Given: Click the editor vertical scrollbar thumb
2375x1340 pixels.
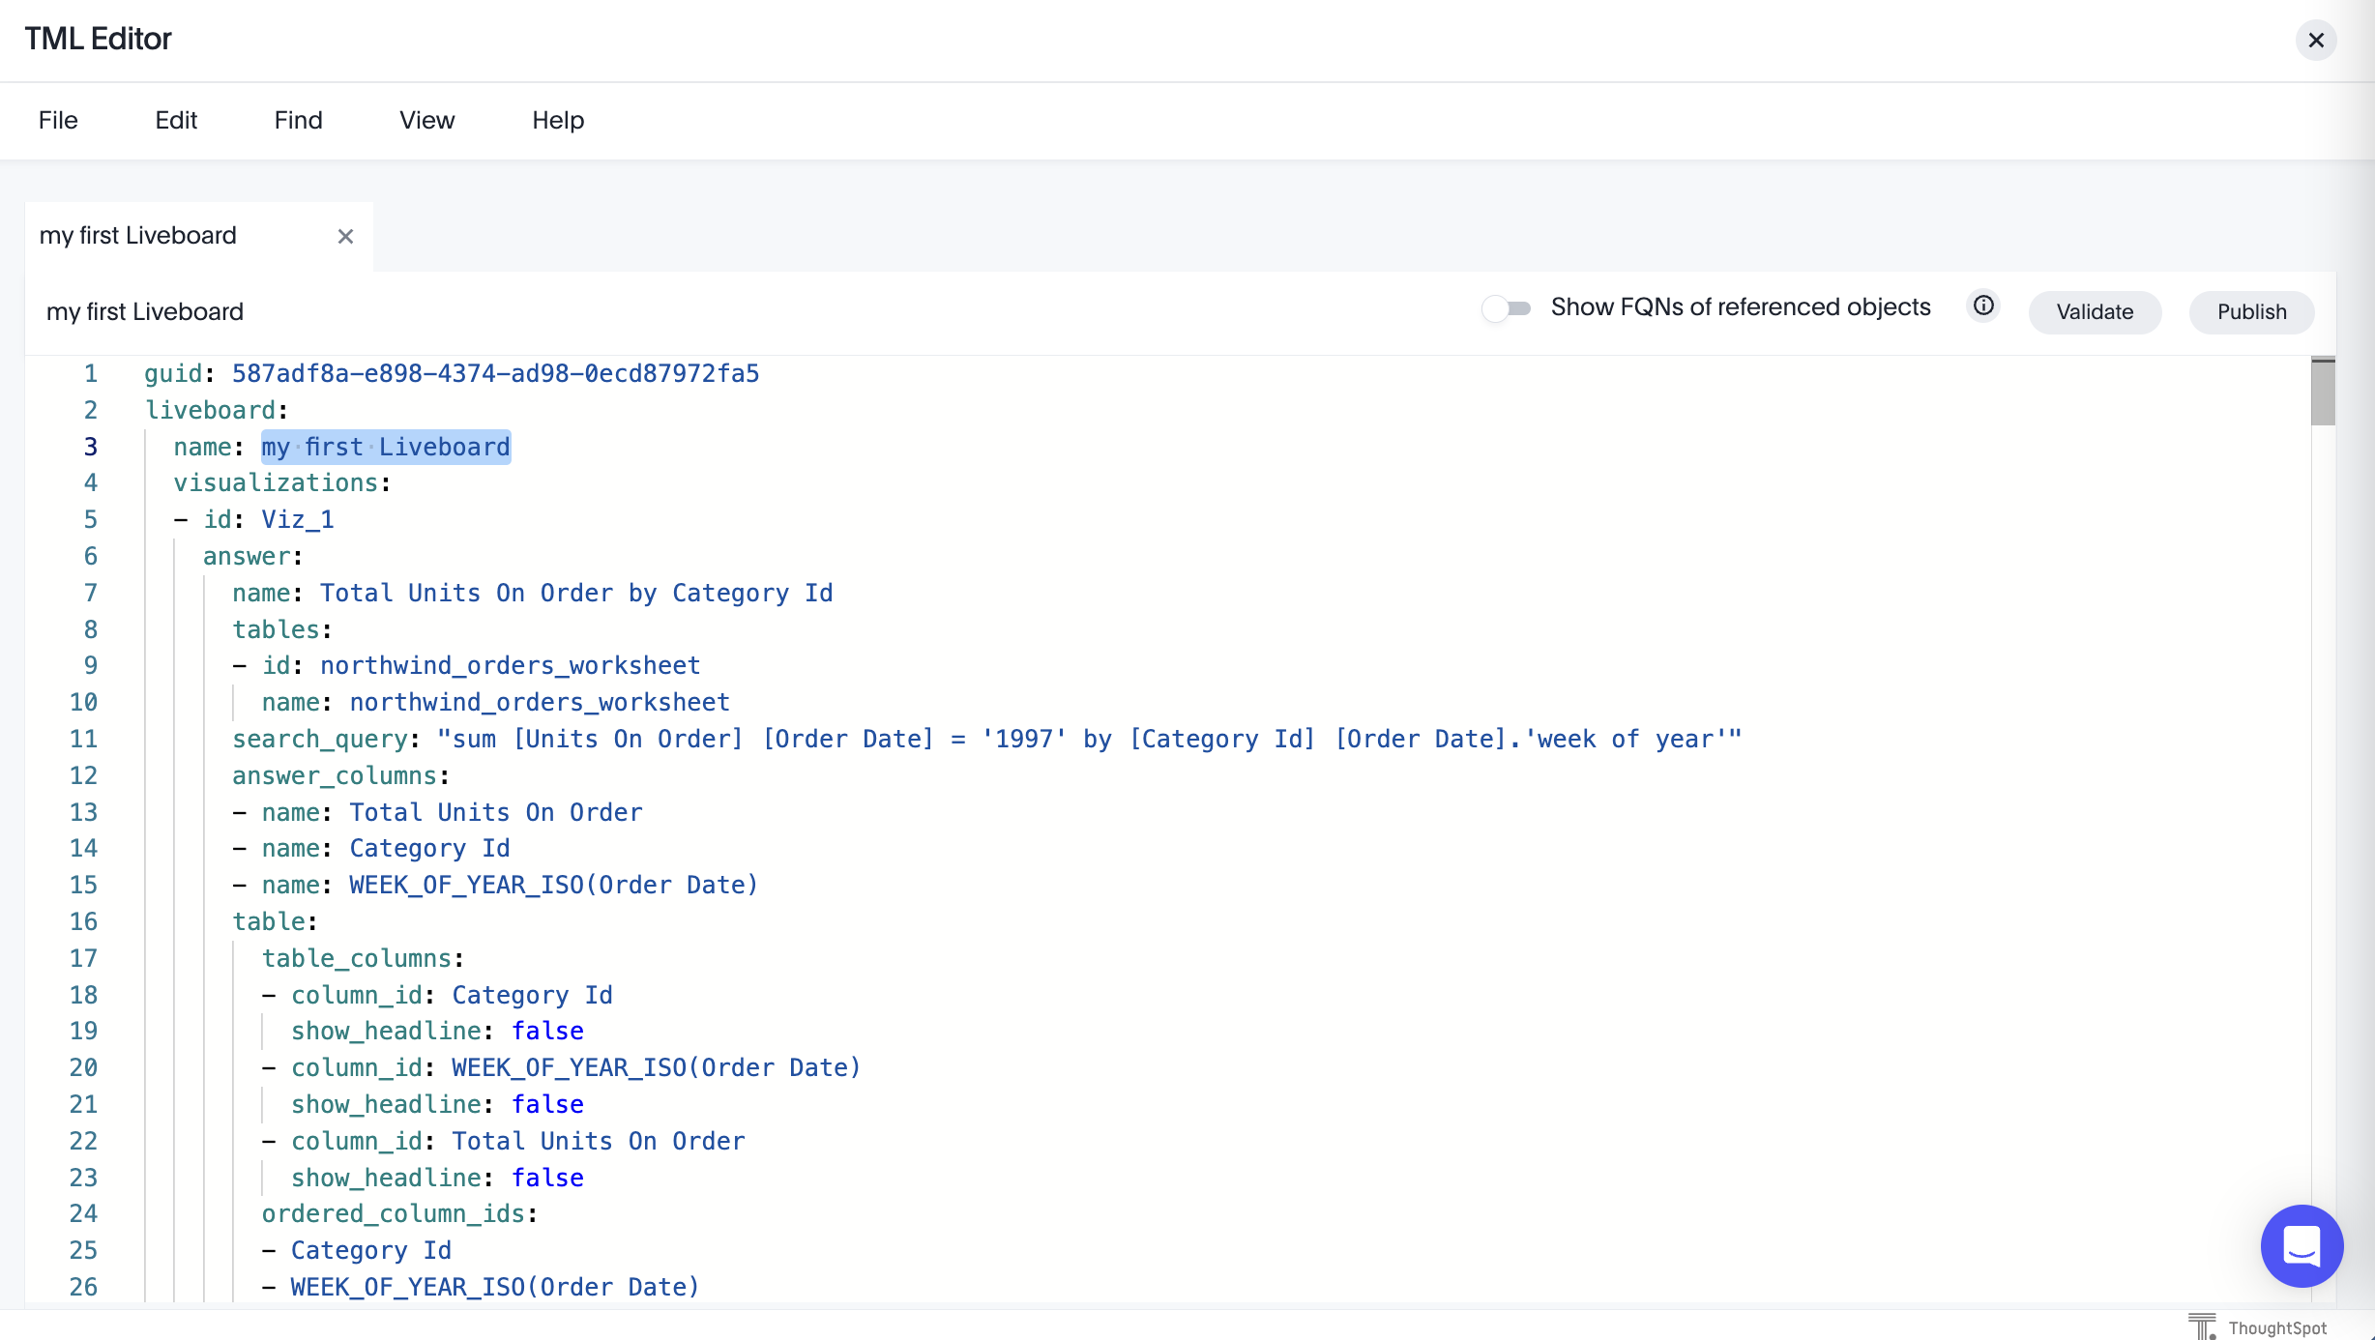Looking at the screenshot, I should (x=2323, y=392).
